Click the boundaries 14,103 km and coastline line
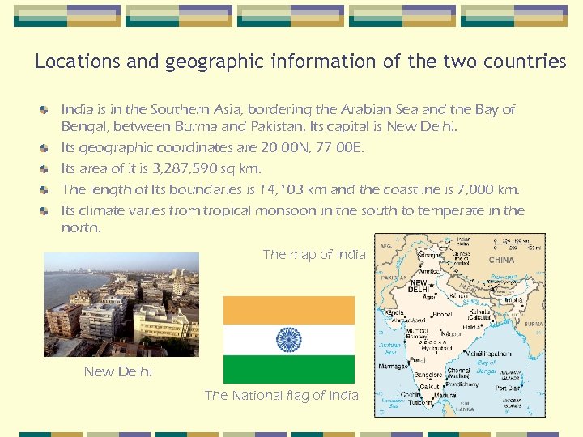This screenshot has width=583, height=437. 290,190
